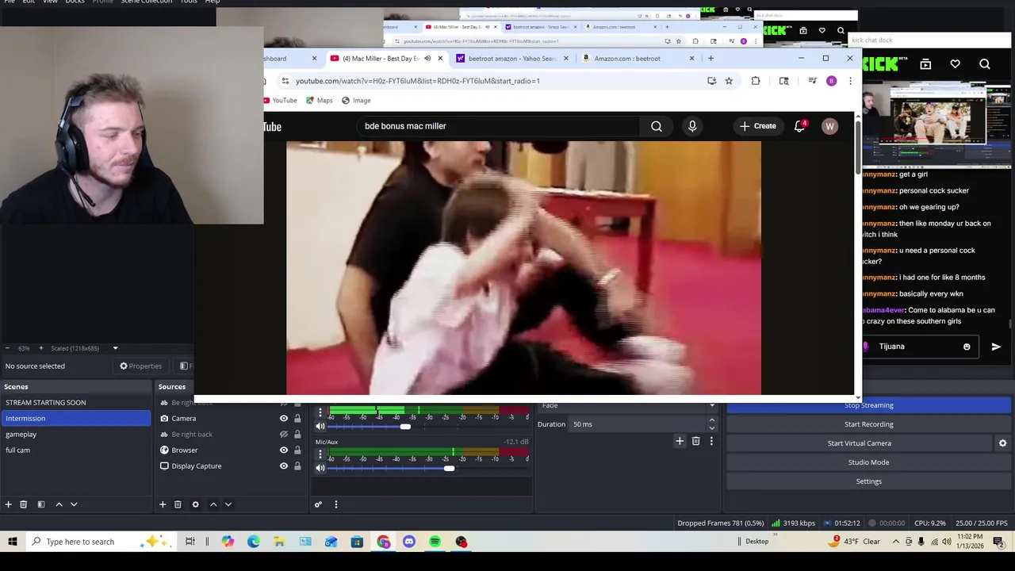Viewport: 1015px width, 571px height.
Task: Open a new Chrome tab
Action: [x=710, y=59]
